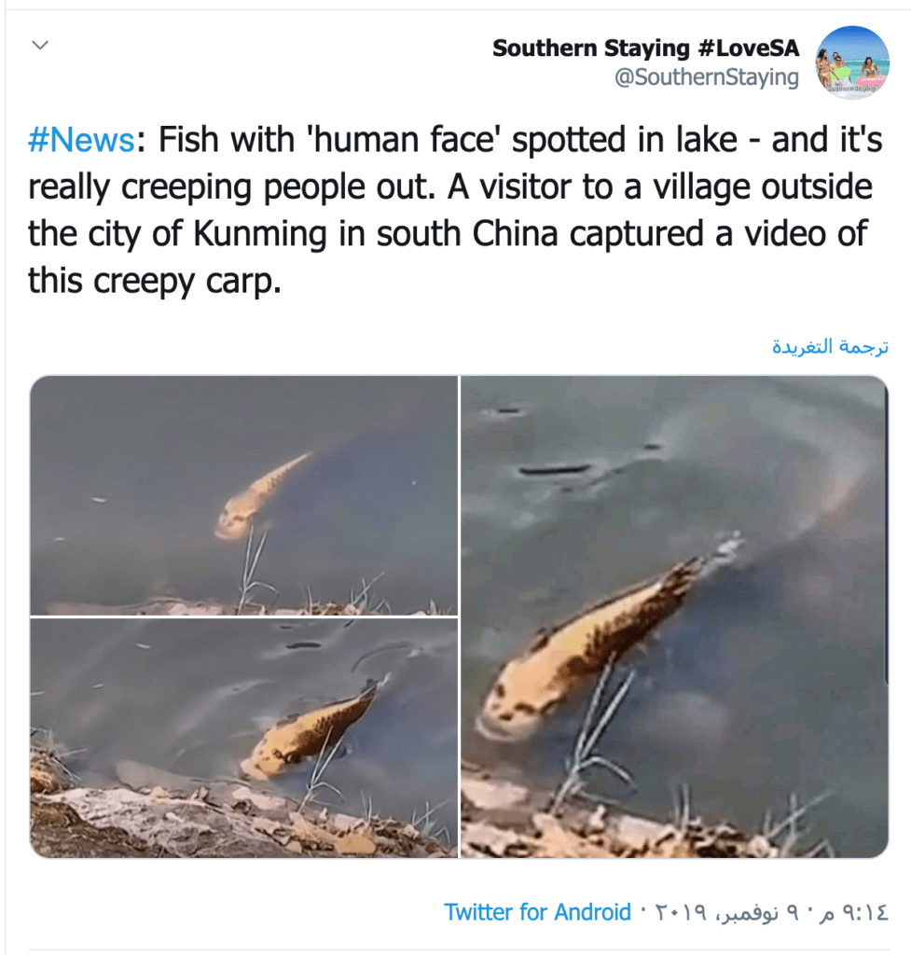Open the bottom-left fish near shore photo
The width and height of the screenshot is (911, 955).
tap(243, 738)
